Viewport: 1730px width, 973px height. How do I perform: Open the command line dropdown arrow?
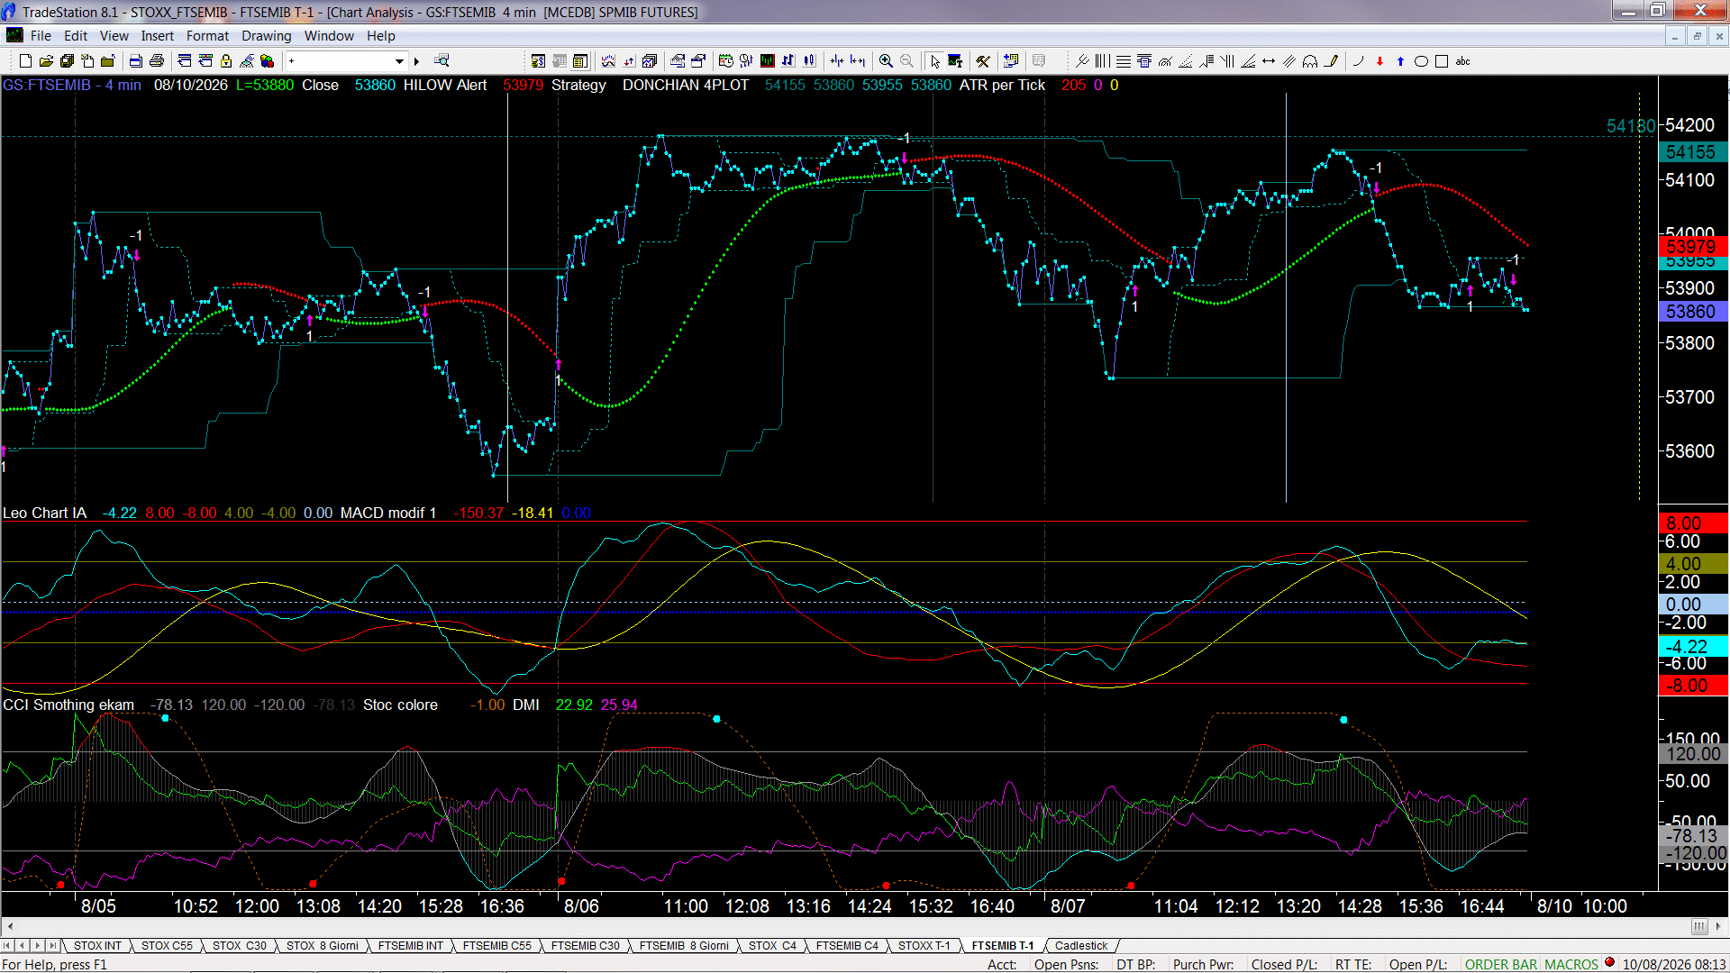click(399, 61)
